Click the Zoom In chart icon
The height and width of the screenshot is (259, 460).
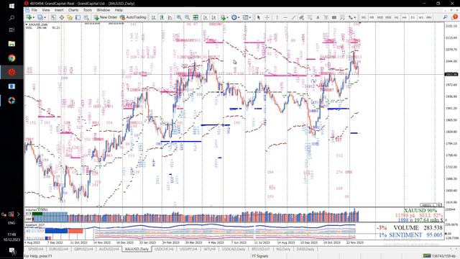click(179, 17)
